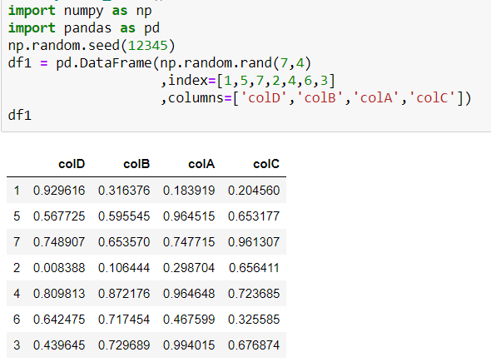Screen dimensions: 491x362
Task: Click row index label 1 in the table
Action: tap(17, 191)
